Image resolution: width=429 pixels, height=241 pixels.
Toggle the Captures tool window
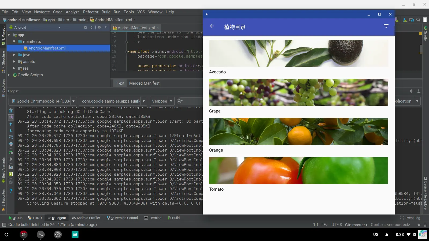point(3,88)
